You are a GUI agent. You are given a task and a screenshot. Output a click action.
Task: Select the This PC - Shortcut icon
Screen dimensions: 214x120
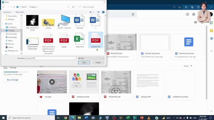(x=64, y=22)
